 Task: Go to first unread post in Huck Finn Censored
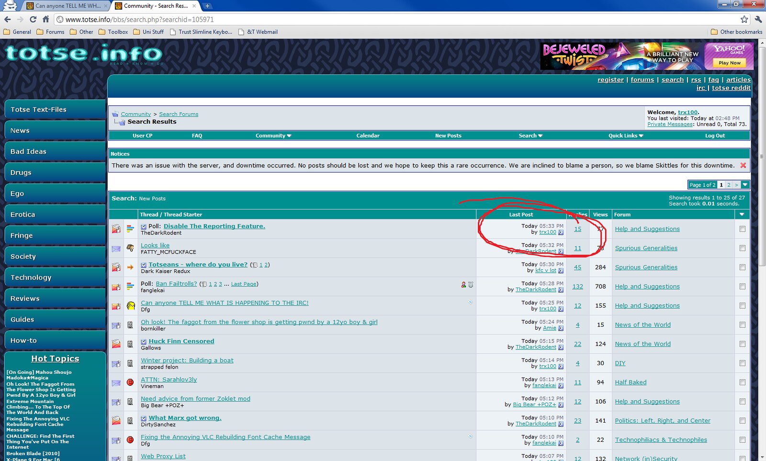[144, 342]
